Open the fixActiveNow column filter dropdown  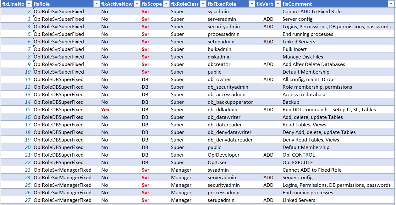pyautogui.click(x=137, y=4)
